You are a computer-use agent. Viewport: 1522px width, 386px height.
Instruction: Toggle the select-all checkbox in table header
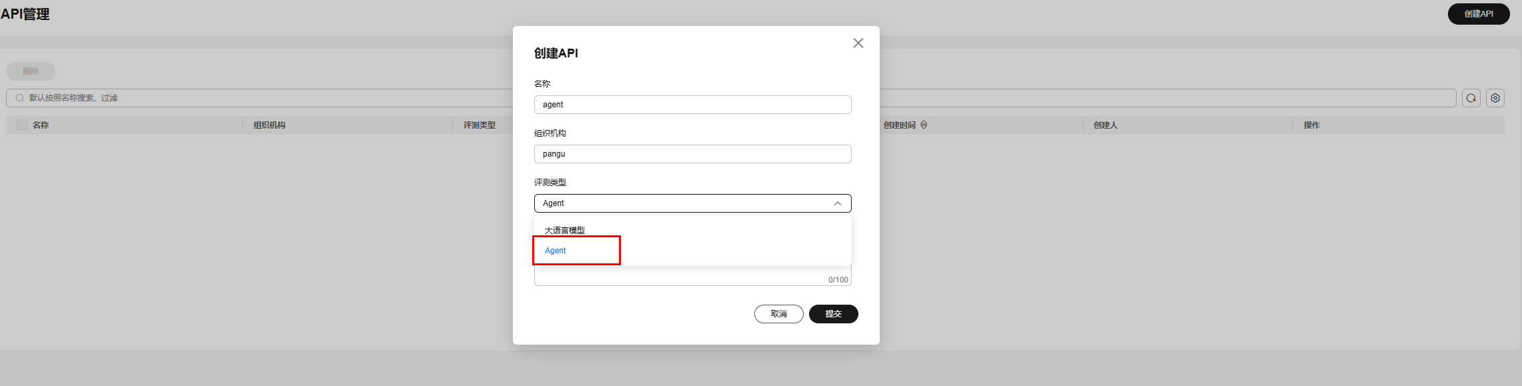[x=22, y=125]
